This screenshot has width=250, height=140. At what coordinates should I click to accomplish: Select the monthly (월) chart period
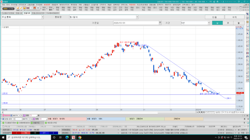point(239,23)
